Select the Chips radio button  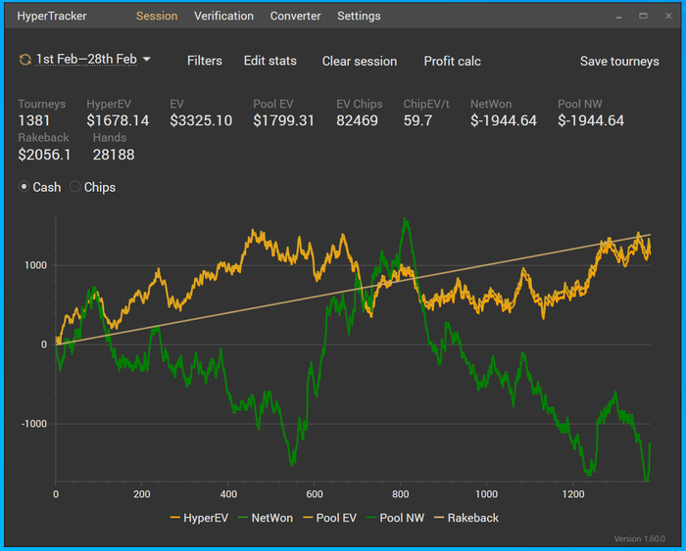(75, 187)
